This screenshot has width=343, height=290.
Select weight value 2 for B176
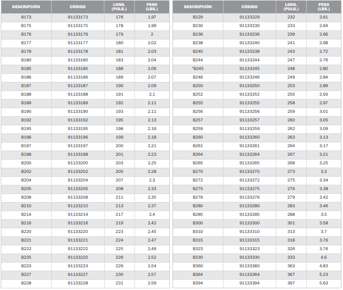click(152, 34)
